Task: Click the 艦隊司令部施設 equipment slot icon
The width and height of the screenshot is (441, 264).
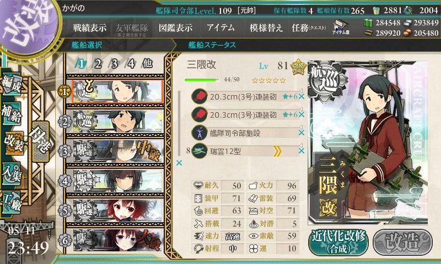Action: coord(200,133)
